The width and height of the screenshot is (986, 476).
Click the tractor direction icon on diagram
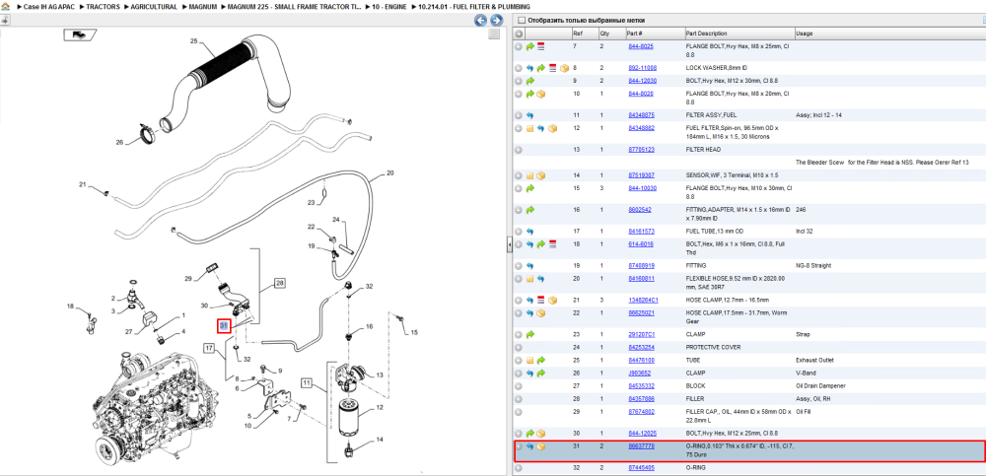tap(79, 34)
